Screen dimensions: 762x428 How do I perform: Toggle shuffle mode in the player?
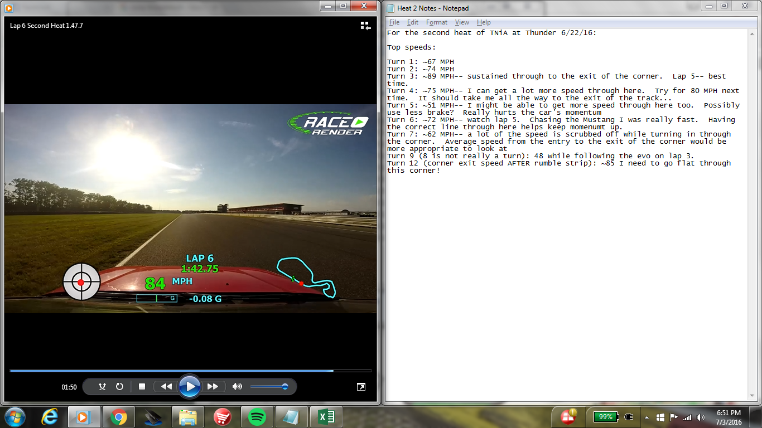point(102,386)
